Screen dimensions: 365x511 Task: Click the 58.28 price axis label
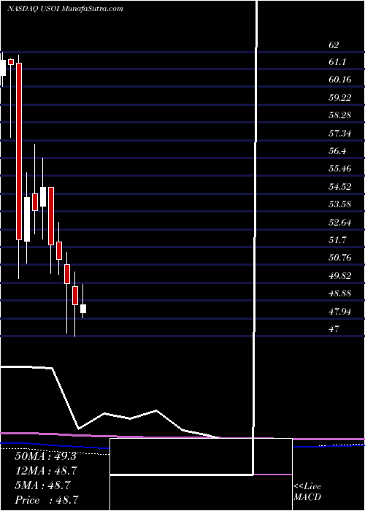(339, 115)
